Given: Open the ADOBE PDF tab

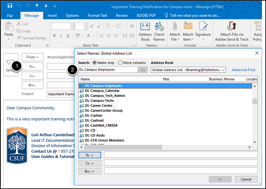Looking at the screenshot, I should 146,16.
